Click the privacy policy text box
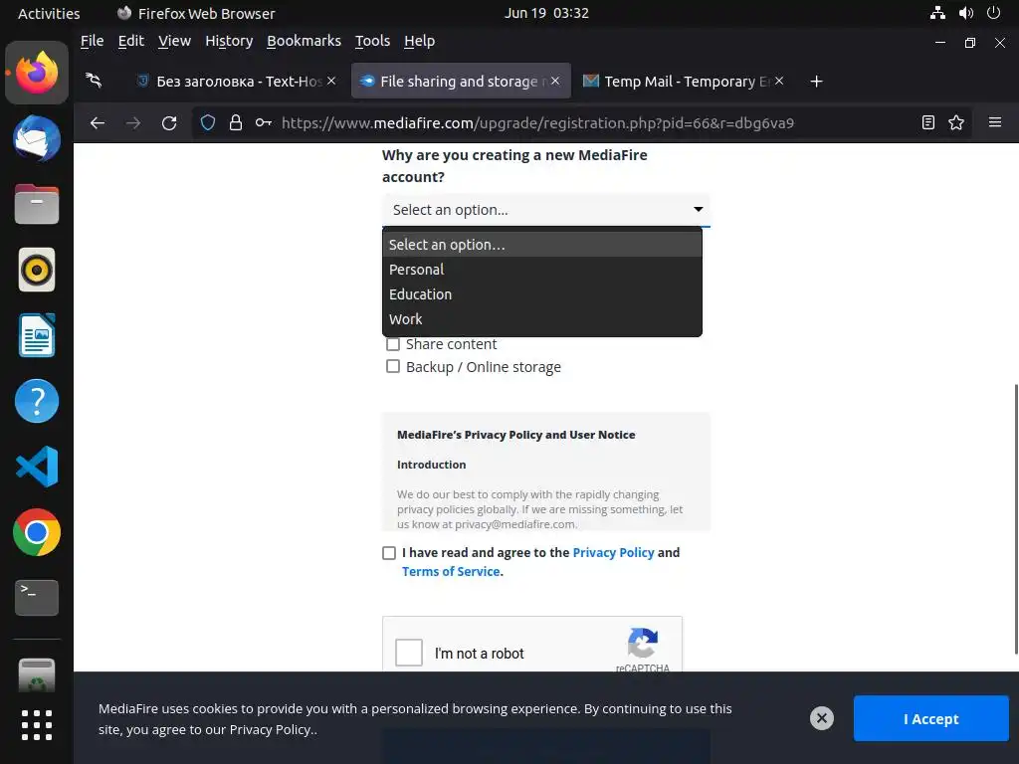The width and height of the screenshot is (1019, 764). coord(546,472)
